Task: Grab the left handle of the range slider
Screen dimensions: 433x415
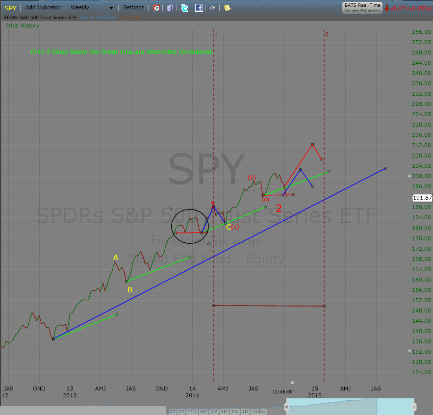Action: [x=287, y=407]
